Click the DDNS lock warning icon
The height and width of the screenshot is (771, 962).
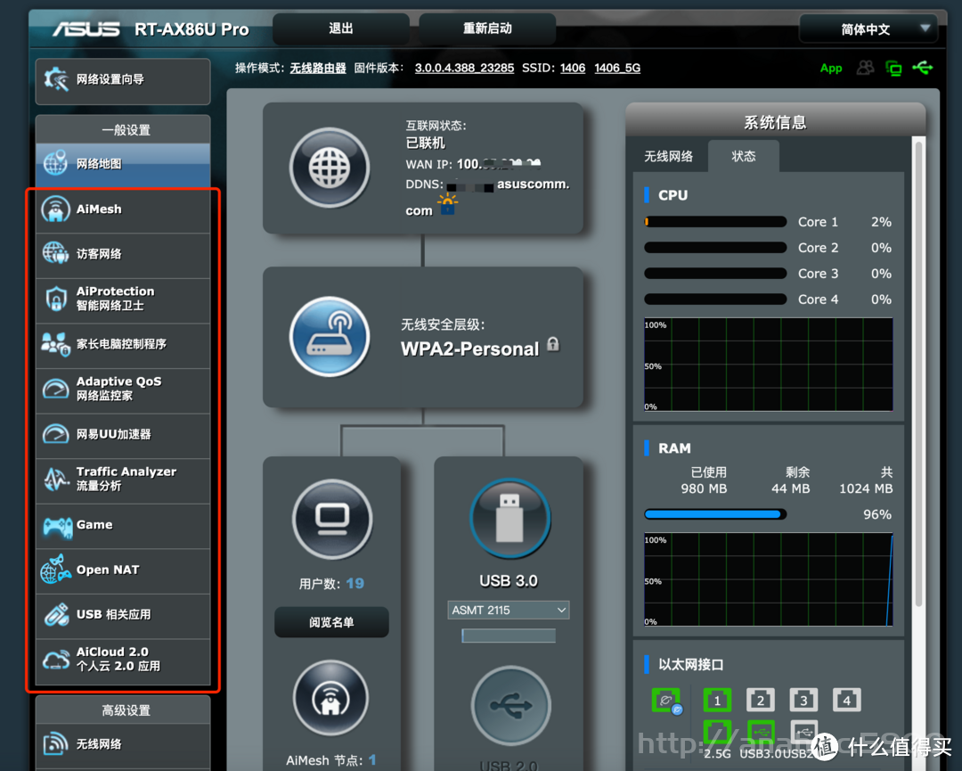[447, 204]
